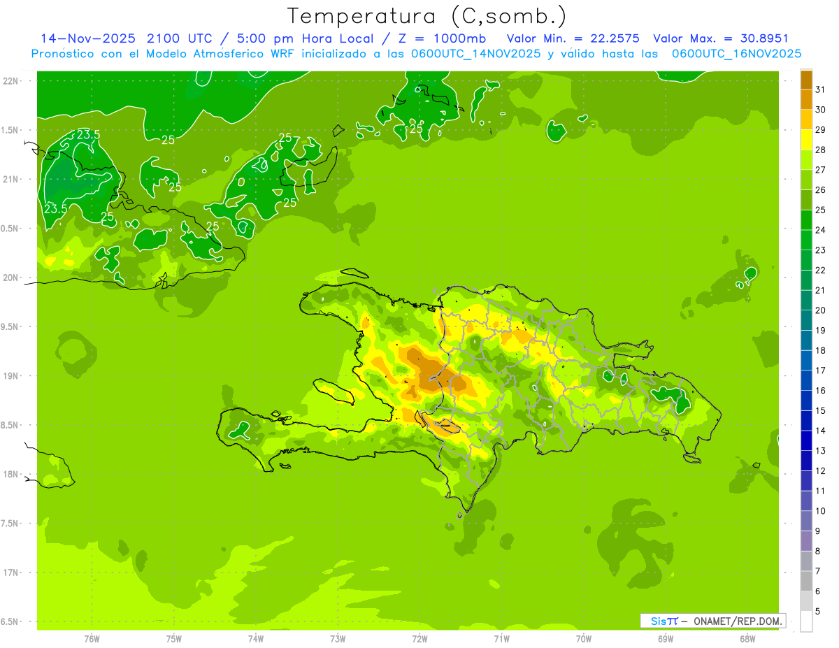Pick the yellow swatch between legend 28 and 29
The width and height of the screenshot is (839, 648).
coord(806,140)
